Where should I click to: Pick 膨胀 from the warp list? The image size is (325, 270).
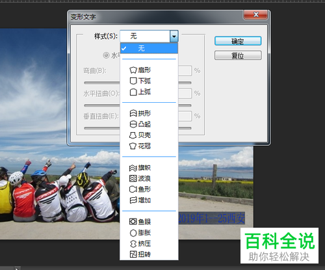(149, 233)
